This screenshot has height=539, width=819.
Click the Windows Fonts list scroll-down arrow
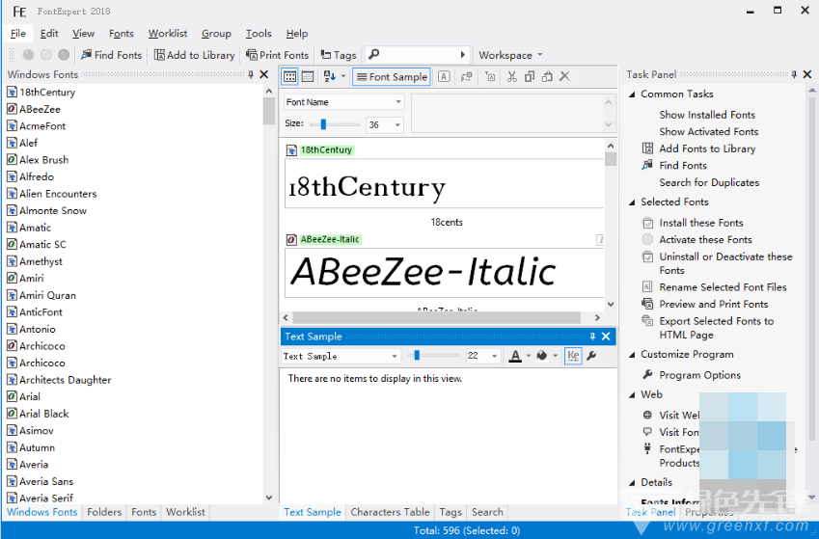(269, 498)
